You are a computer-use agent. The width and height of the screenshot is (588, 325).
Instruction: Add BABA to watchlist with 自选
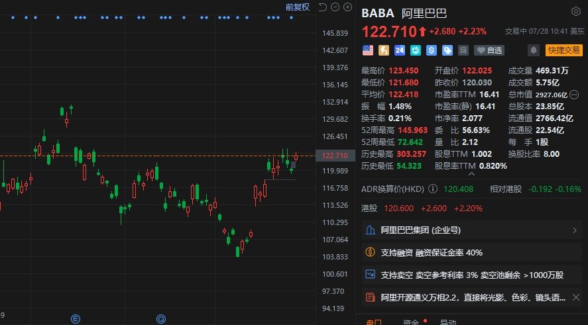coord(489,50)
